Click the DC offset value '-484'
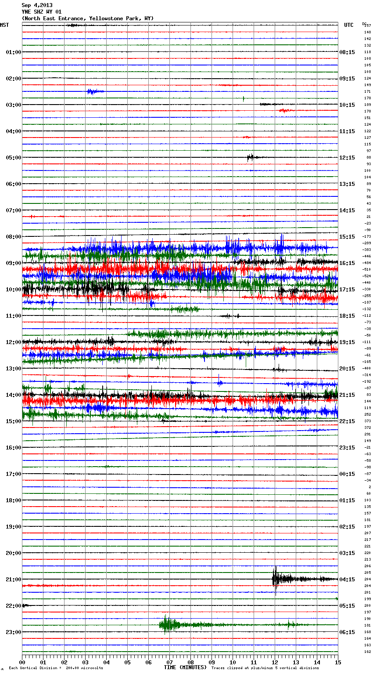The image size is (373, 674). click(x=366, y=263)
